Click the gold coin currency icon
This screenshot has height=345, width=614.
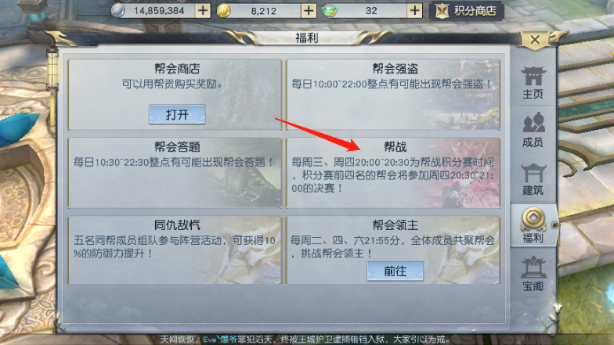click(224, 11)
